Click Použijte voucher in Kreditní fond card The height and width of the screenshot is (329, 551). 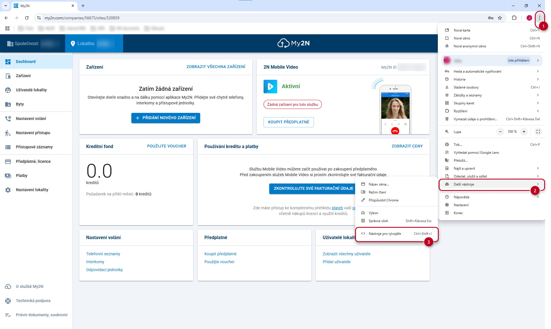coord(167,146)
